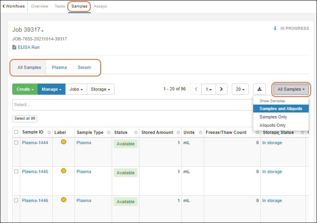Switch to the Serum tab

84,67
